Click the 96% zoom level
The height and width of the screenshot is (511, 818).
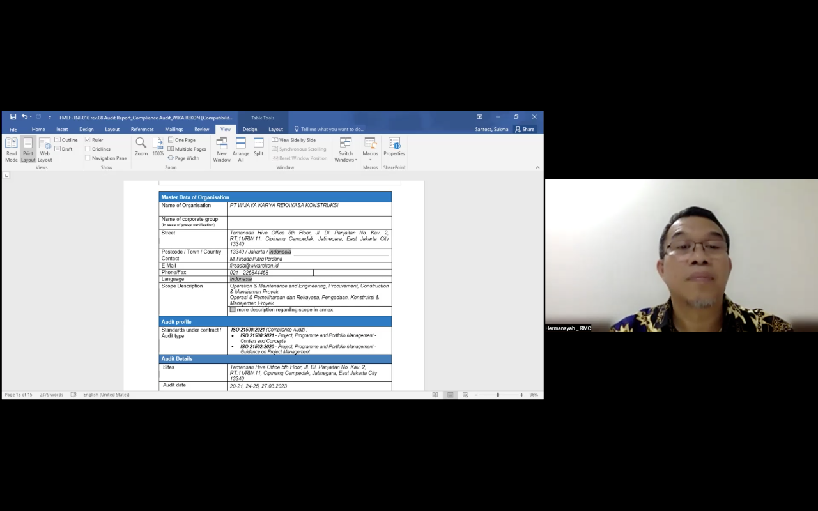click(x=534, y=395)
